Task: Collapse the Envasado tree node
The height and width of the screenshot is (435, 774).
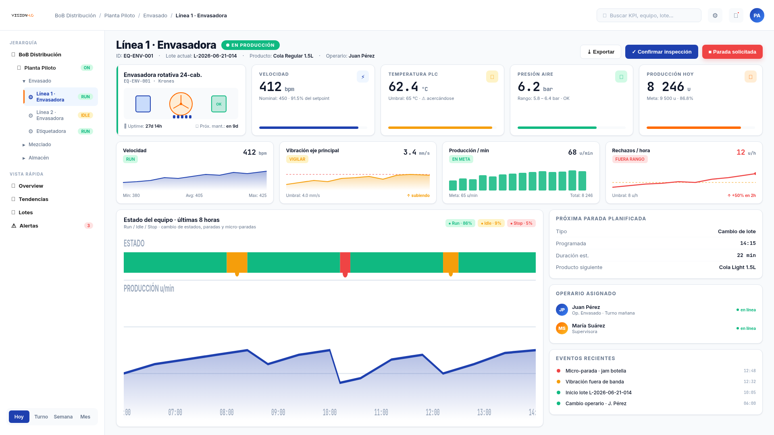Action: pos(24,81)
